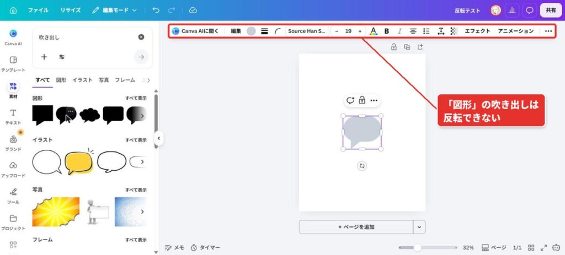Clear the search text with X

tap(141, 37)
